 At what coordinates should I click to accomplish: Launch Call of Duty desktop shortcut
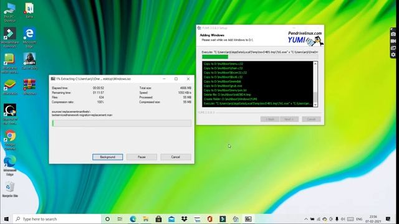coord(29,61)
